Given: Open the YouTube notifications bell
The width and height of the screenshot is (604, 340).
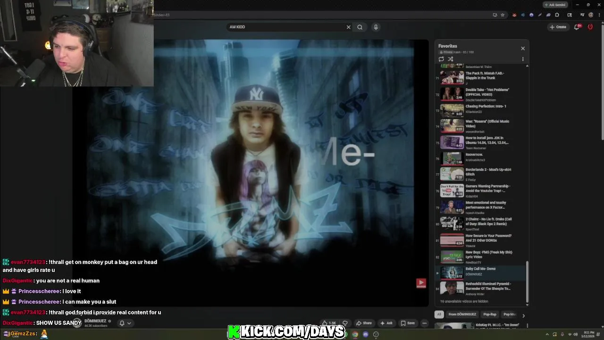Looking at the screenshot, I should pyautogui.click(x=577, y=27).
